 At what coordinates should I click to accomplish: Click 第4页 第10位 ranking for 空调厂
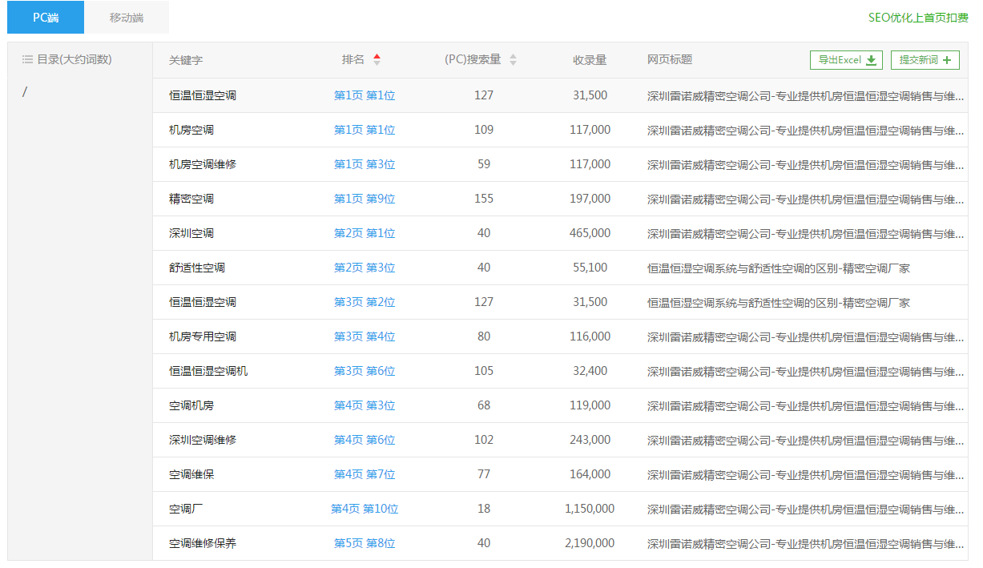tap(365, 509)
